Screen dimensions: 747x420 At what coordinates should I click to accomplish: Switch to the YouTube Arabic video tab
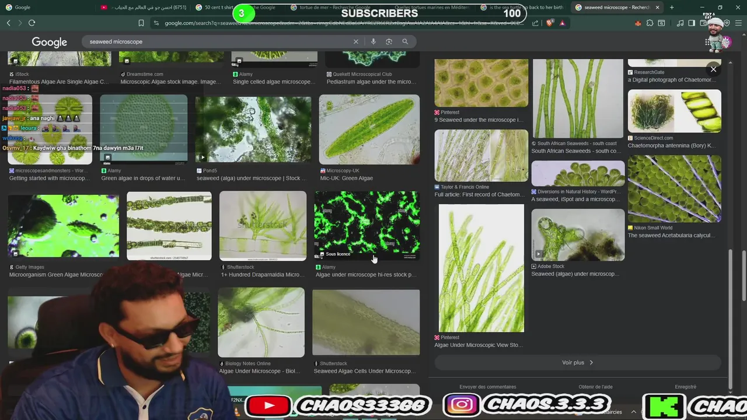tap(143, 7)
